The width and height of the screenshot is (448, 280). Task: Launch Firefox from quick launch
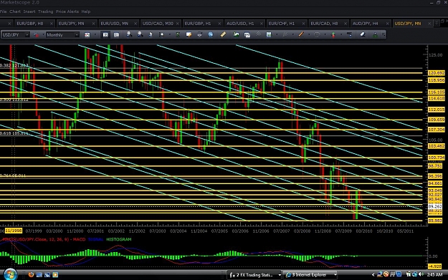point(31,274)
